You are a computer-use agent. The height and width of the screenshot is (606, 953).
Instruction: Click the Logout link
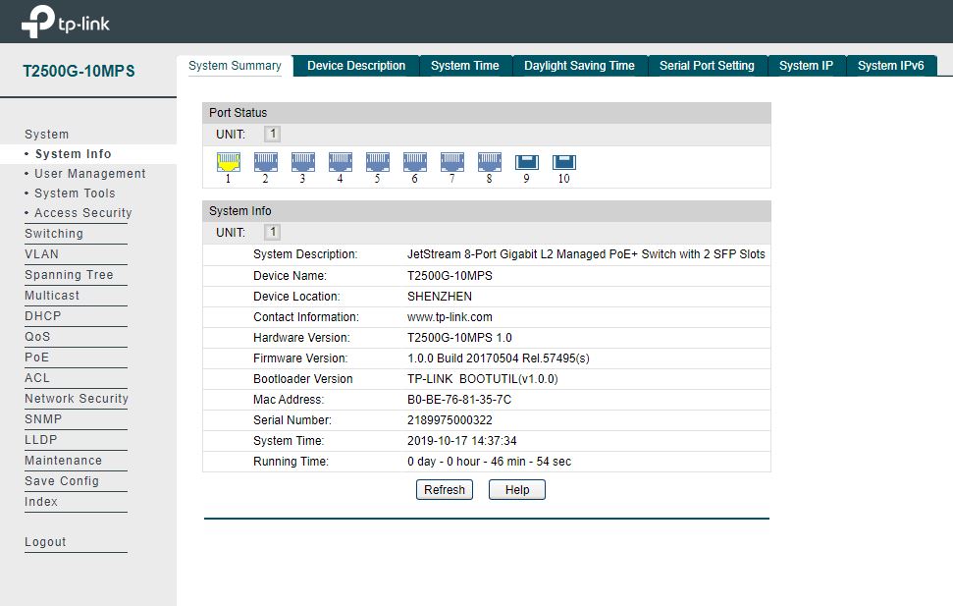[x=45, y=542]
